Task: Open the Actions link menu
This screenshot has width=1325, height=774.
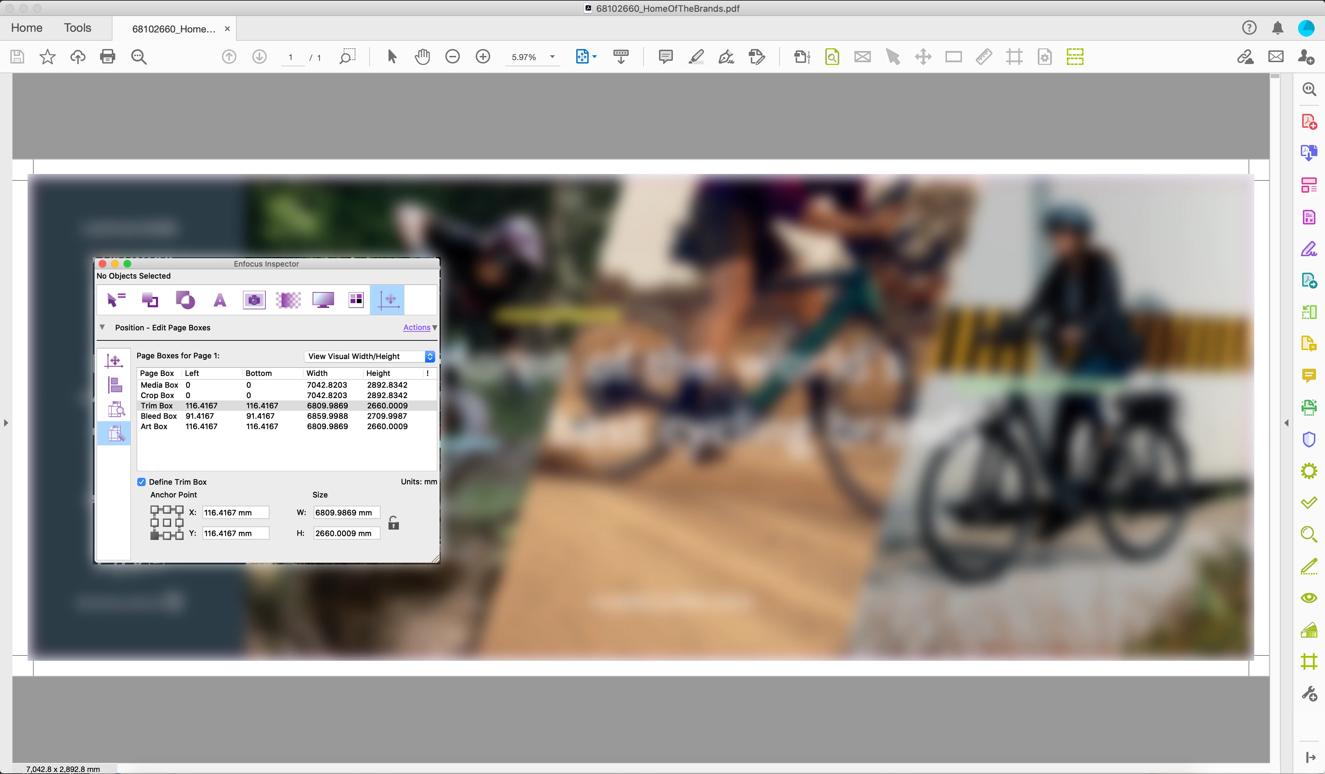Action: 417,327
